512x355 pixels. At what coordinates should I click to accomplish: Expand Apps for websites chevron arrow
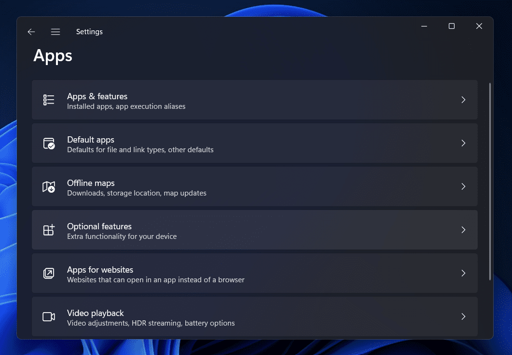point(463,273)
